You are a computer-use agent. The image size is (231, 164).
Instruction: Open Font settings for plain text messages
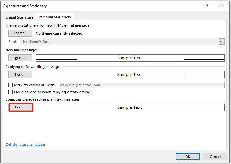[x=20, y=107]
